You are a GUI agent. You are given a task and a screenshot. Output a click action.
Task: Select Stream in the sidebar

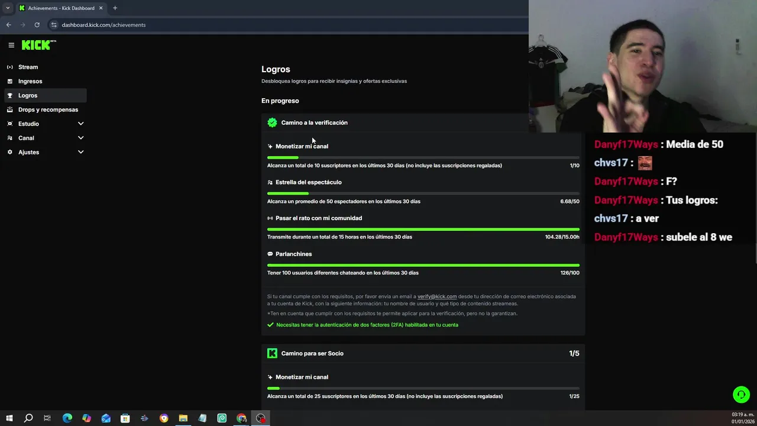45,67
